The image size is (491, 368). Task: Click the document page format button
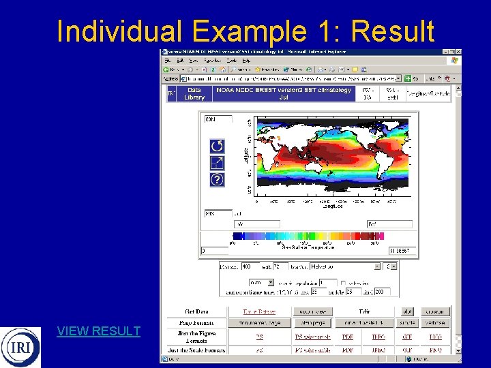coord(260,322)
